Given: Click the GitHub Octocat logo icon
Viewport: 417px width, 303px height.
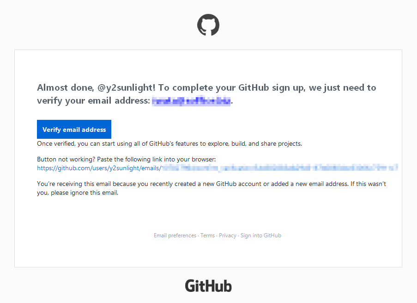Looking at the screenshot, I should [208, 25].
